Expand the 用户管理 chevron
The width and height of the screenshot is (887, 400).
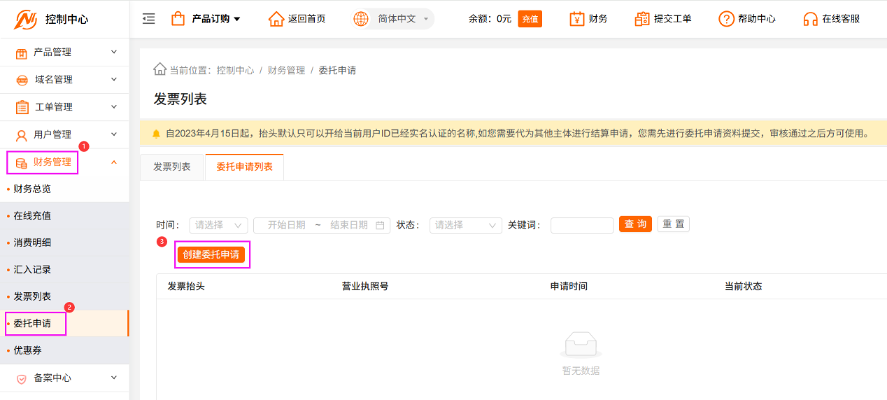(x=114, y=134)
